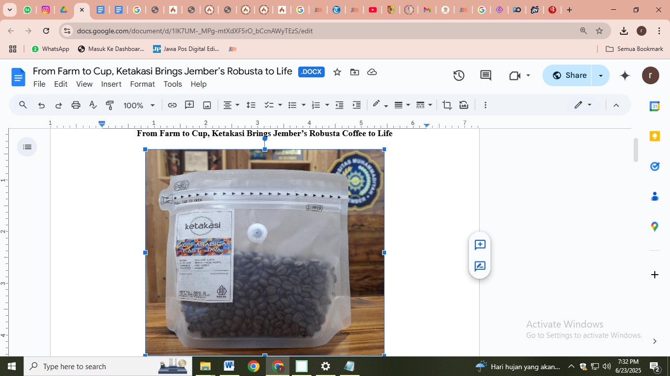Open the Edit menu
670x376 pixels.
61,84
